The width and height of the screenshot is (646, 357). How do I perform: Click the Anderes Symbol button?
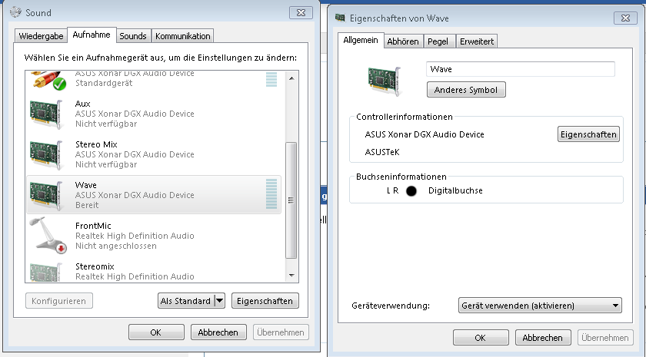point(466,90)
